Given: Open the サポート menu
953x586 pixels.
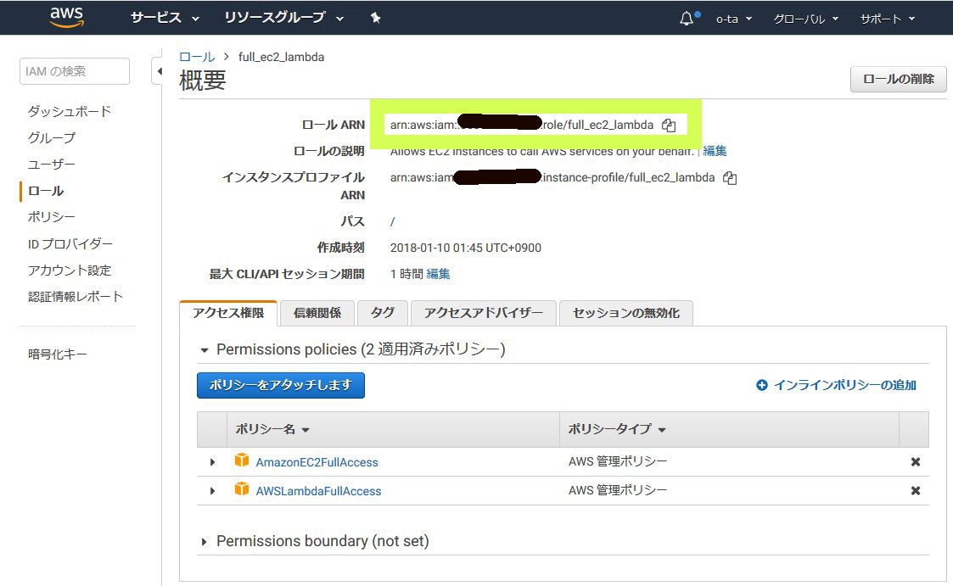Looking at the screenshot, I should pyautogui.click(x=888, y=19).
